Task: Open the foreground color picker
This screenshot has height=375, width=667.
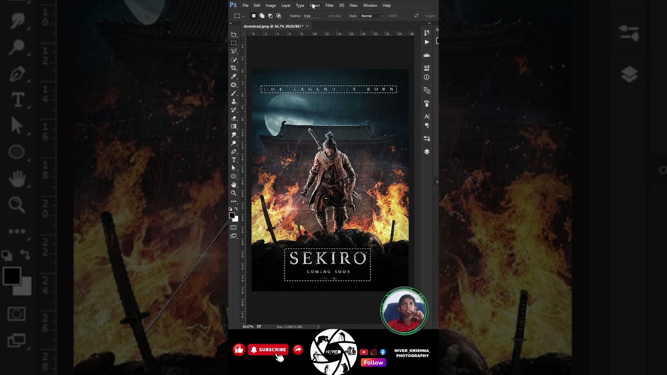Action: [231, 216]
